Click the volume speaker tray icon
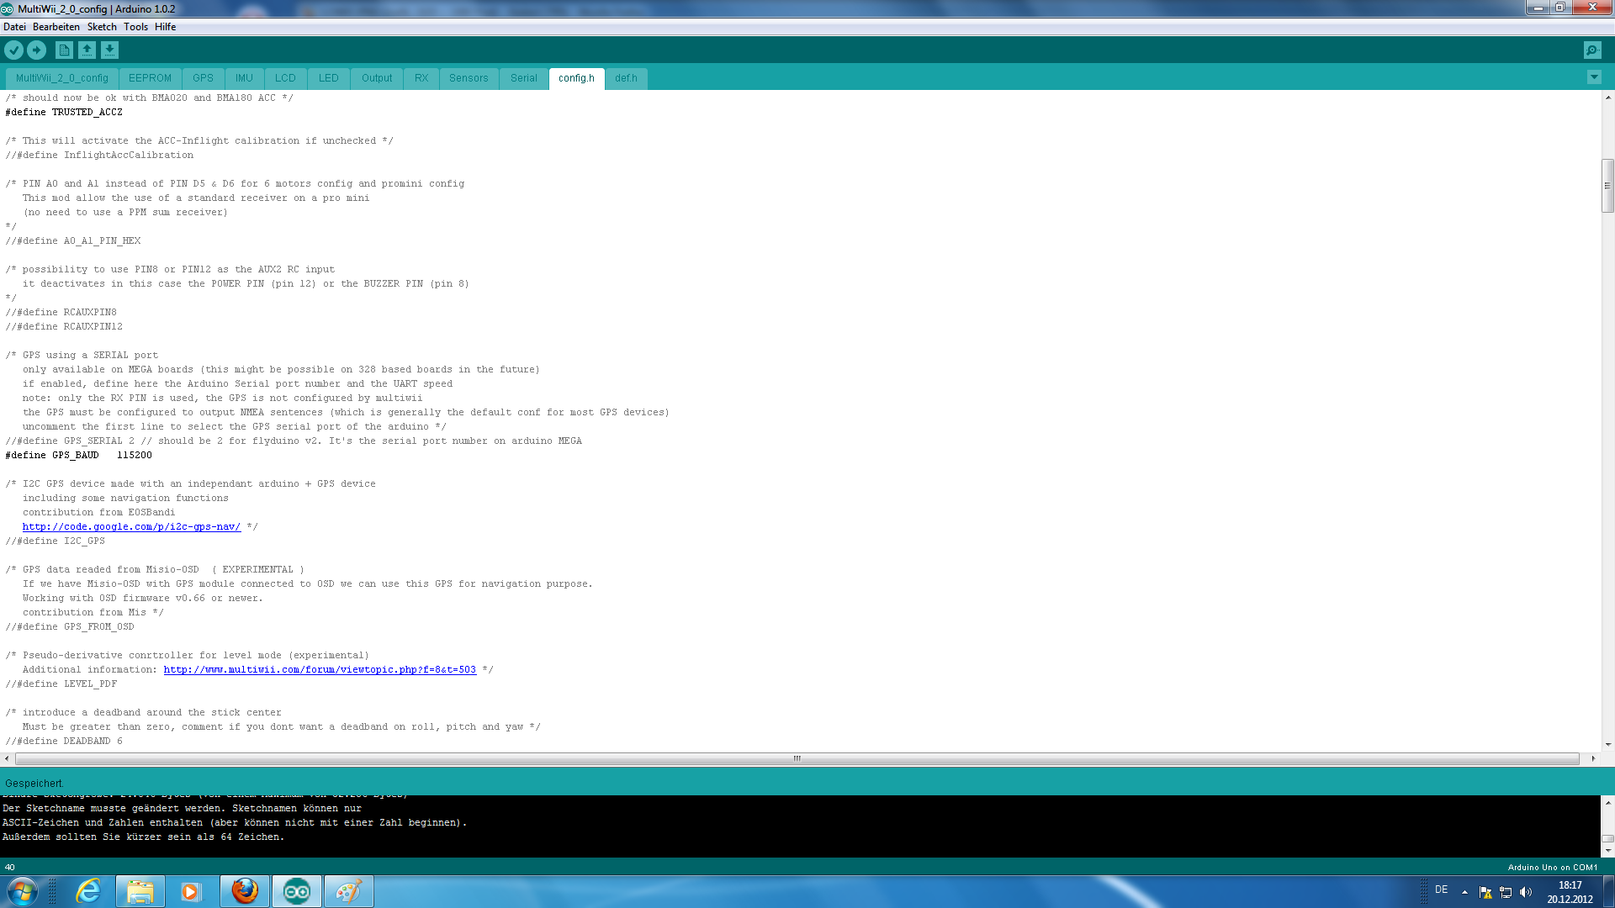The height and width of the screenshot is (908, 1615). (1526, 892)
